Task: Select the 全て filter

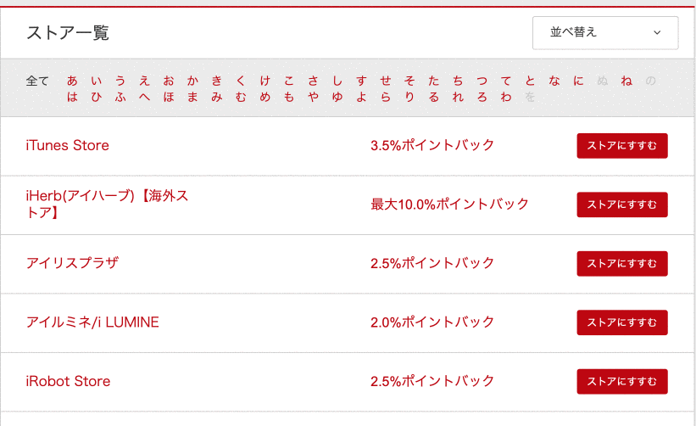Action: click(x=37, y=81)
